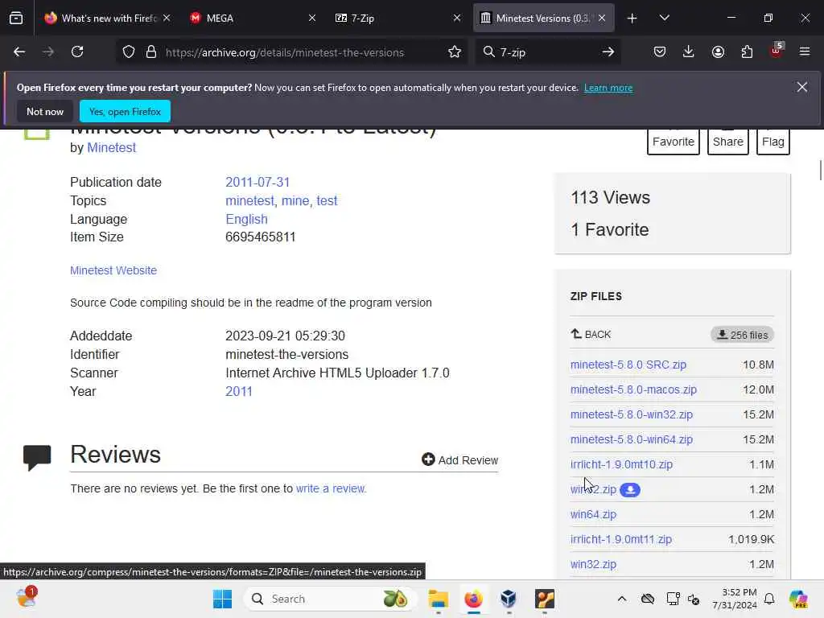Bookmark this page with star icon
Image resolution: width=824 pixels, height=618 pixels.
point(455,52)
